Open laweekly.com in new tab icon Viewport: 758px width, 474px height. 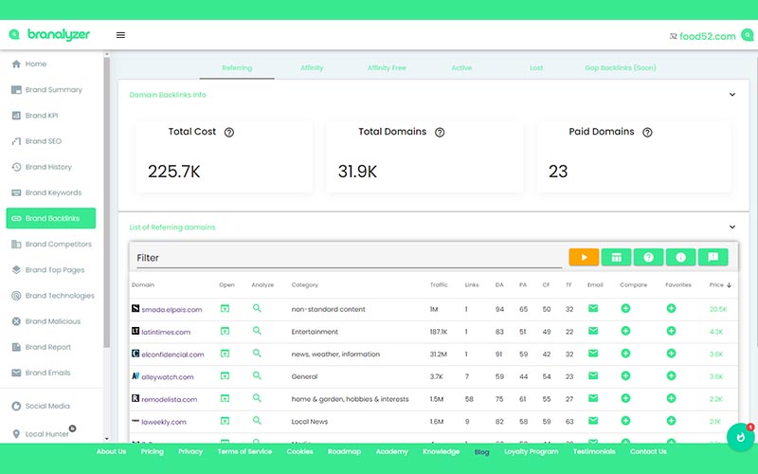click(225, 421)
